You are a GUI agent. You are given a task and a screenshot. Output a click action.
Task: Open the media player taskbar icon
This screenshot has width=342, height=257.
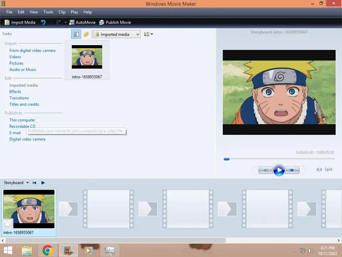[x=89, y=250]
